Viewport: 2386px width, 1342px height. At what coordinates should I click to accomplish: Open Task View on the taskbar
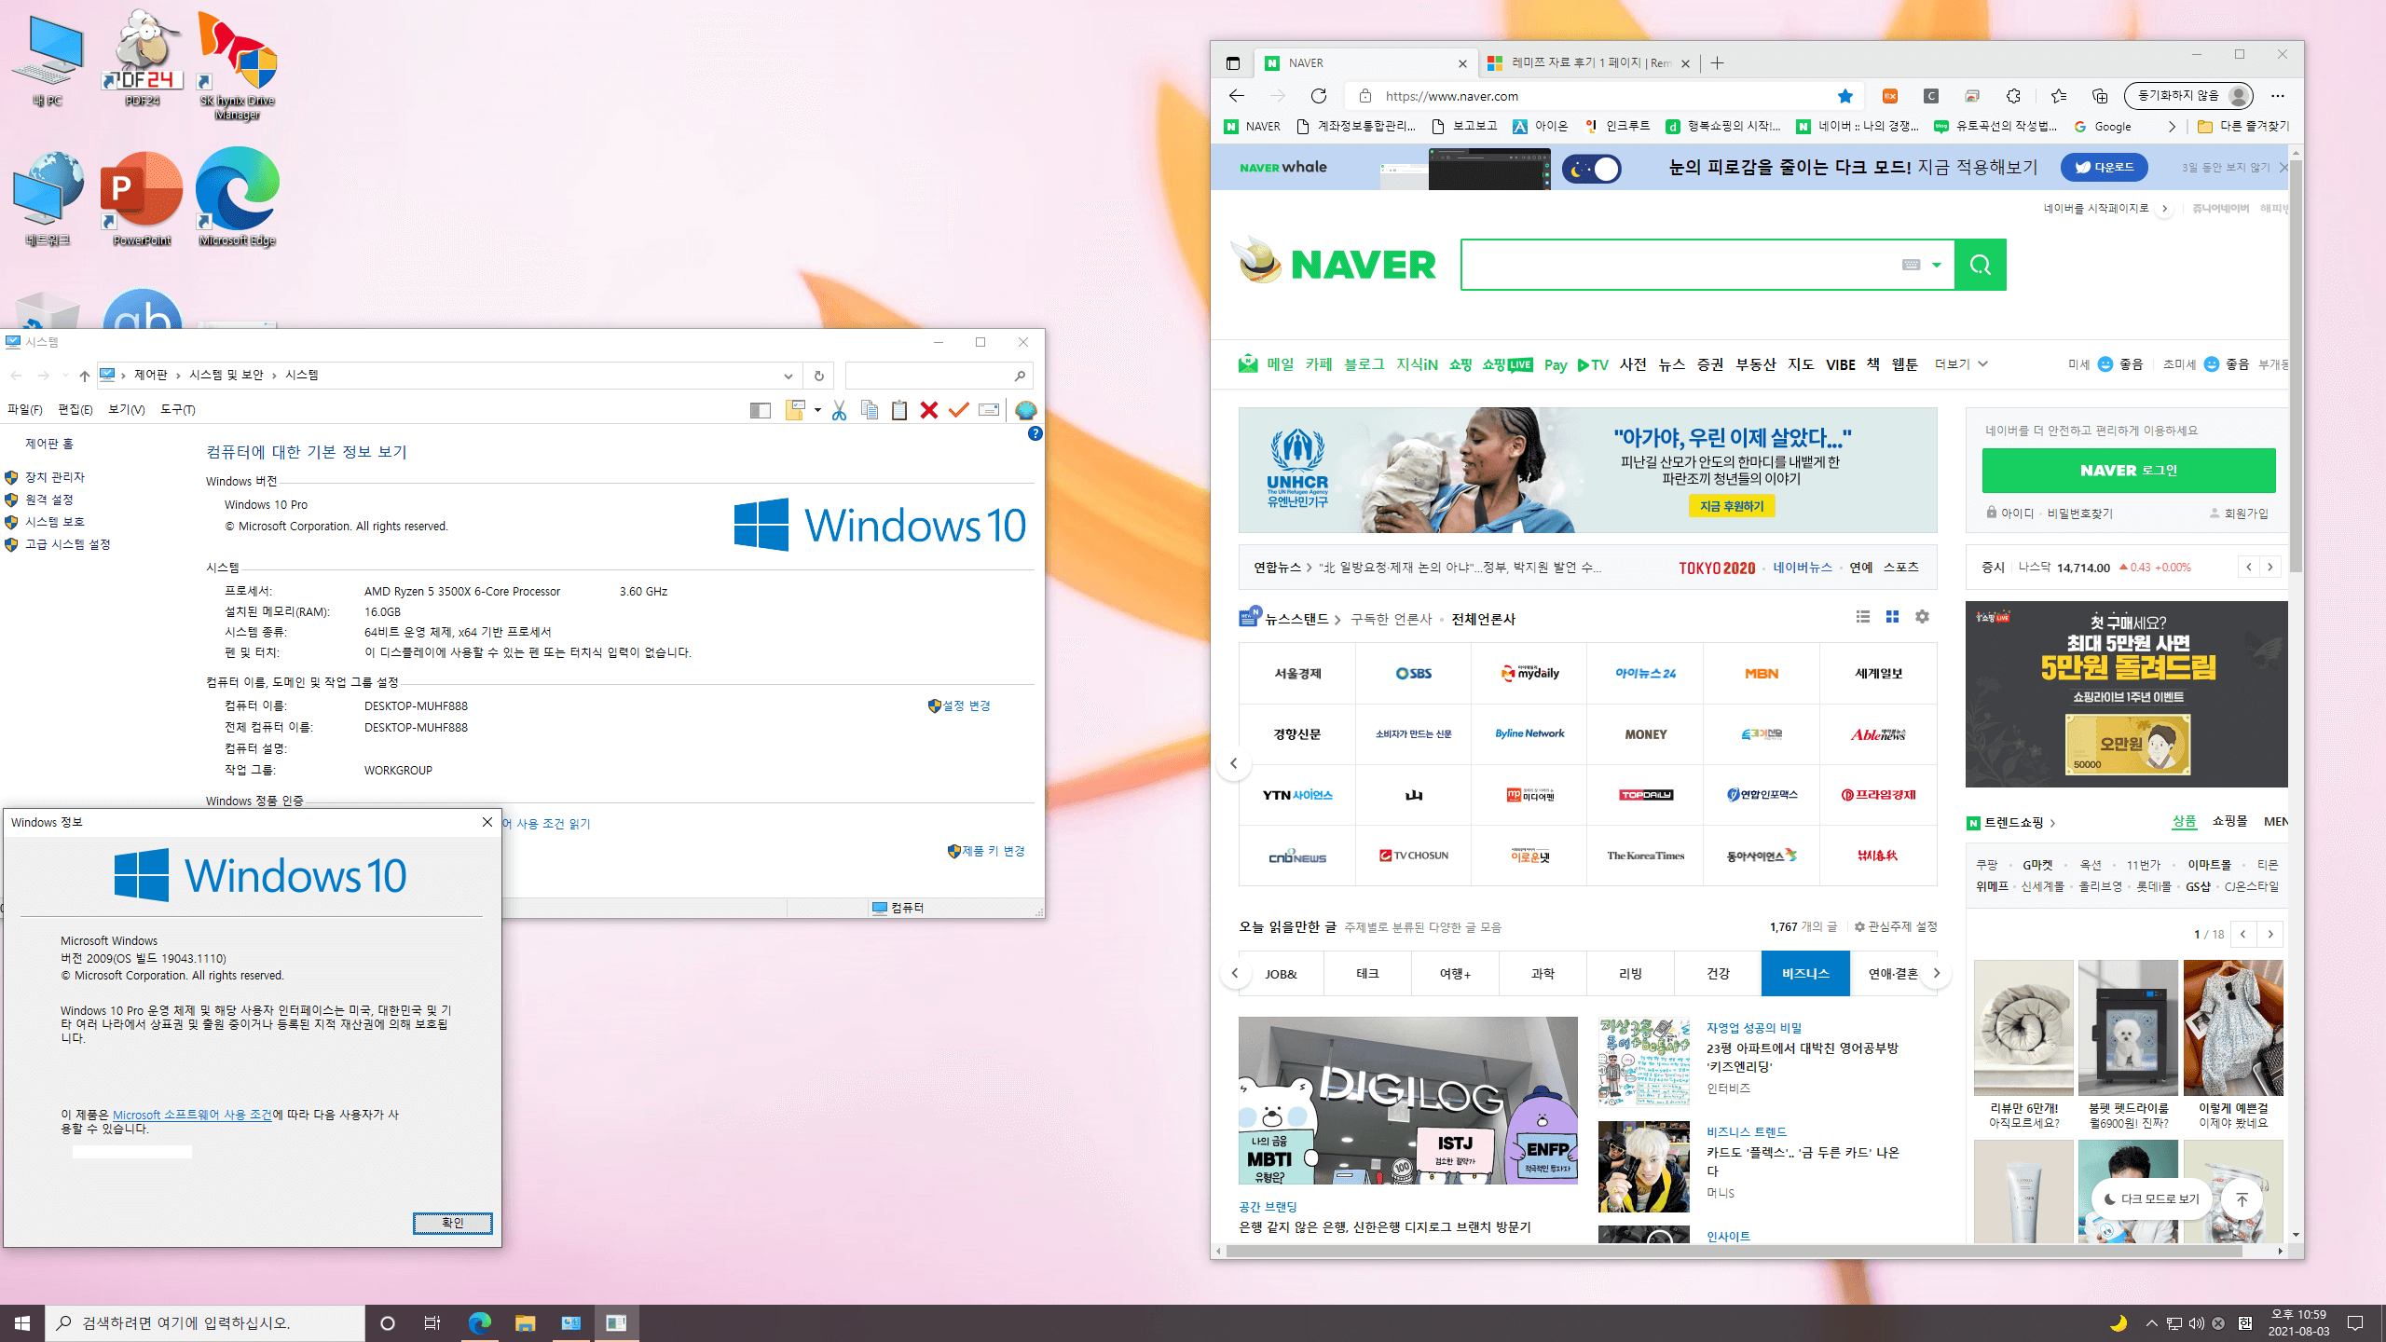(x=432, y=1323)
